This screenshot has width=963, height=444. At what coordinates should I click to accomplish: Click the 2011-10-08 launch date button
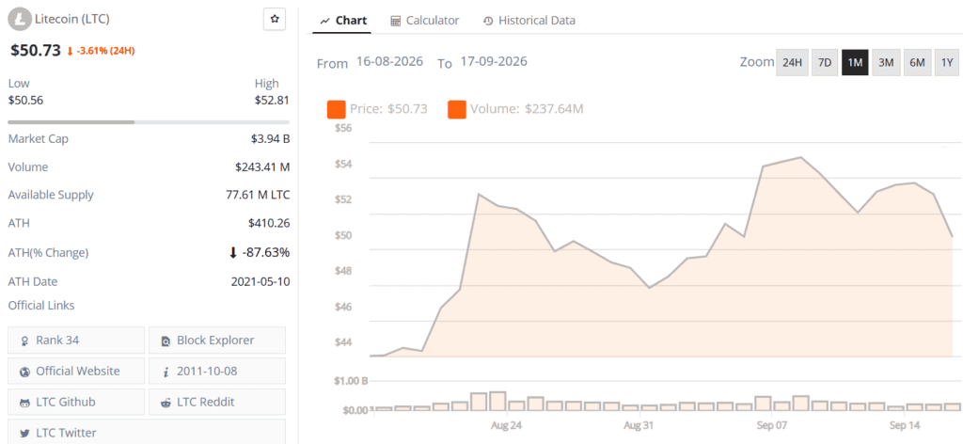pyautogui.click(x=217, y=371)
